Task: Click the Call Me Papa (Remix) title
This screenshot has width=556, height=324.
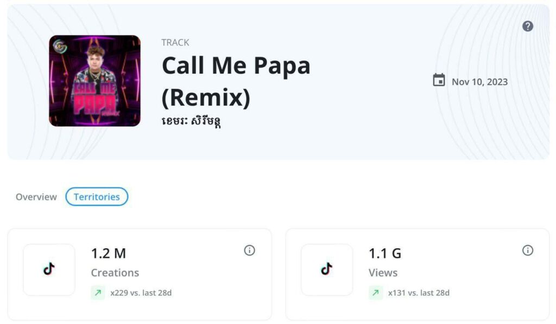Action: tap(236, 81)
